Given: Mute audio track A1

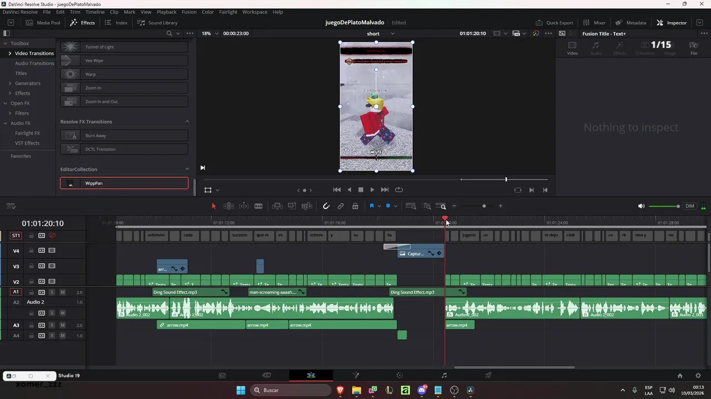Looking at the screenshot, I should coord(62,292).
